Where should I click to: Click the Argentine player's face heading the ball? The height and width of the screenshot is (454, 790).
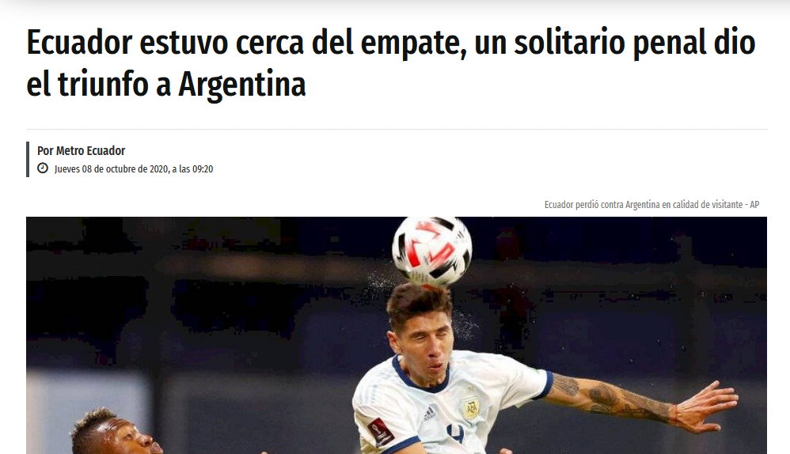pos(422,347)
